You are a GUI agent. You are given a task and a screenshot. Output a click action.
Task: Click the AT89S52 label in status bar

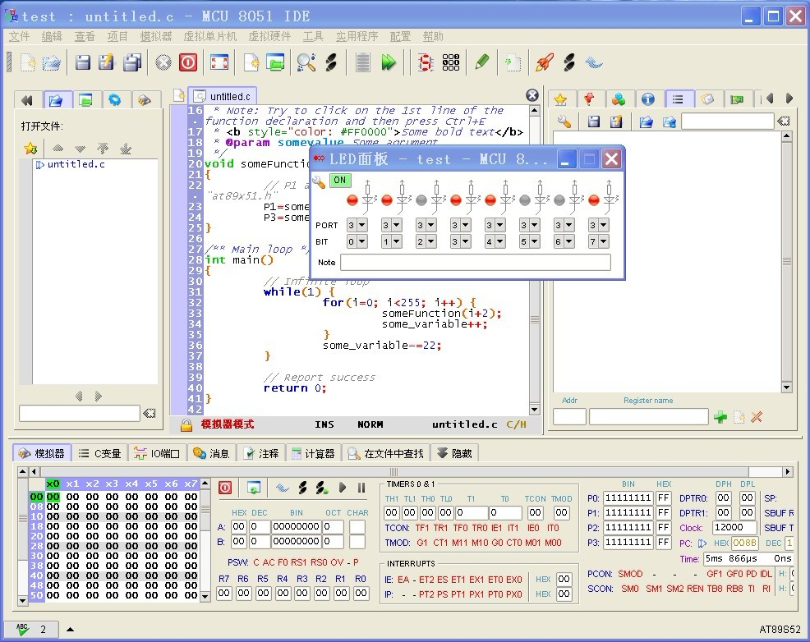(x=780, y=629)
